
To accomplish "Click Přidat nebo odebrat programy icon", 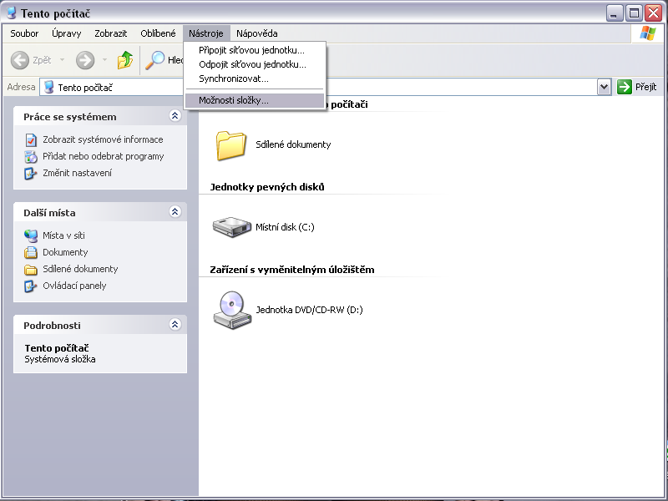I will (x=31, y=156).
